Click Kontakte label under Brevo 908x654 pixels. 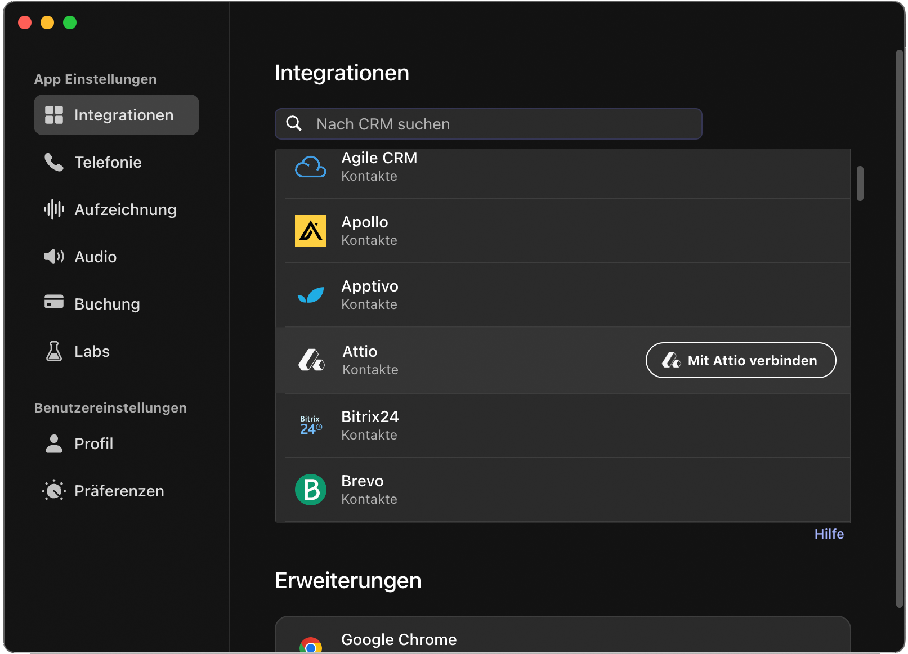[369, 499]
